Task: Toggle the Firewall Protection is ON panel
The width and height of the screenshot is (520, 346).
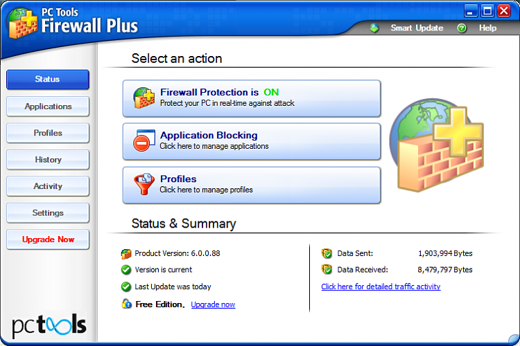Action: pyautogui.click(x=252, y=98)
